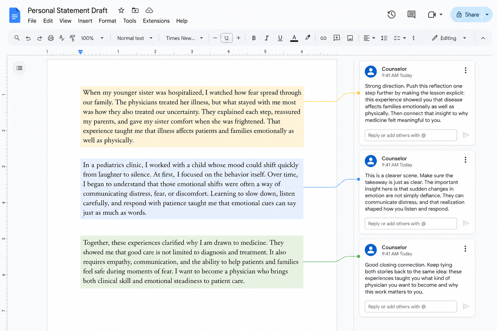Insert a link using toolbar icon
The height and width of the screenshot is (331, 497).
coord(323,38)
